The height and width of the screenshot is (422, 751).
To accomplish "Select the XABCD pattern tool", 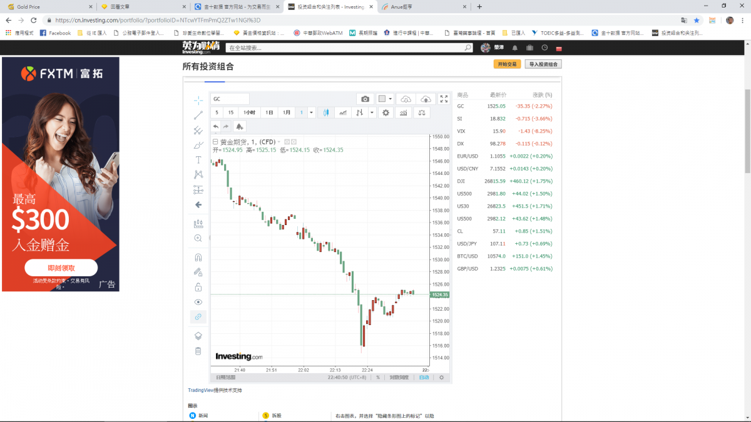I will pyautogui.click(x=198, y=174).
